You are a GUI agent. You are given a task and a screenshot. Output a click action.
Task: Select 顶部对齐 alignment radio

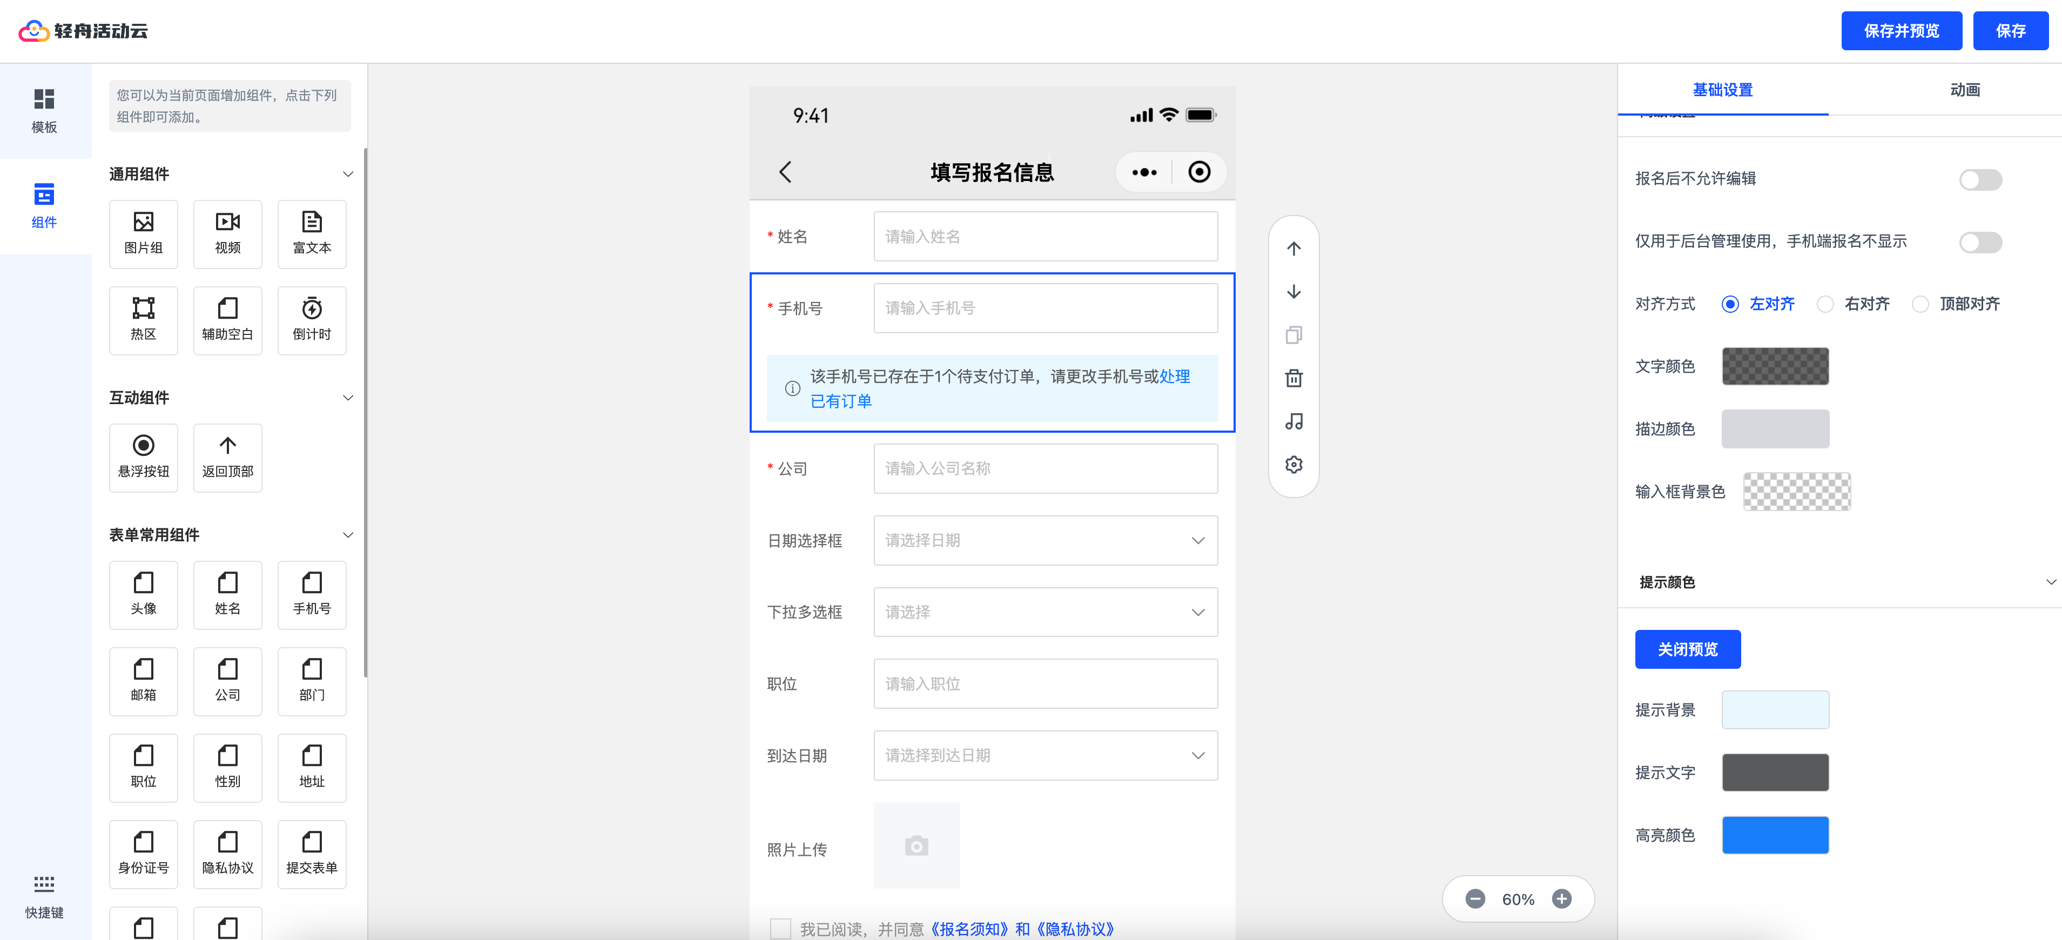point(1919,304)
